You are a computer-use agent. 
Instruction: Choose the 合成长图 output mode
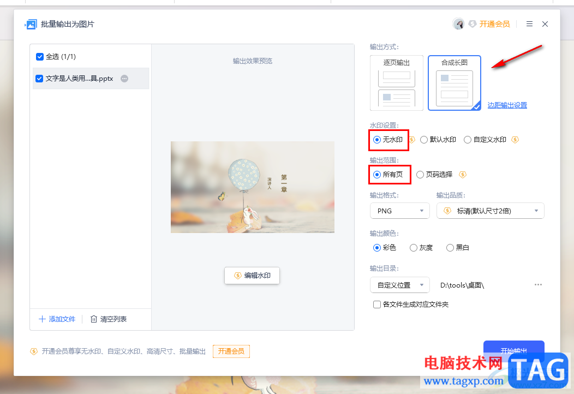(x=455, y=83)
